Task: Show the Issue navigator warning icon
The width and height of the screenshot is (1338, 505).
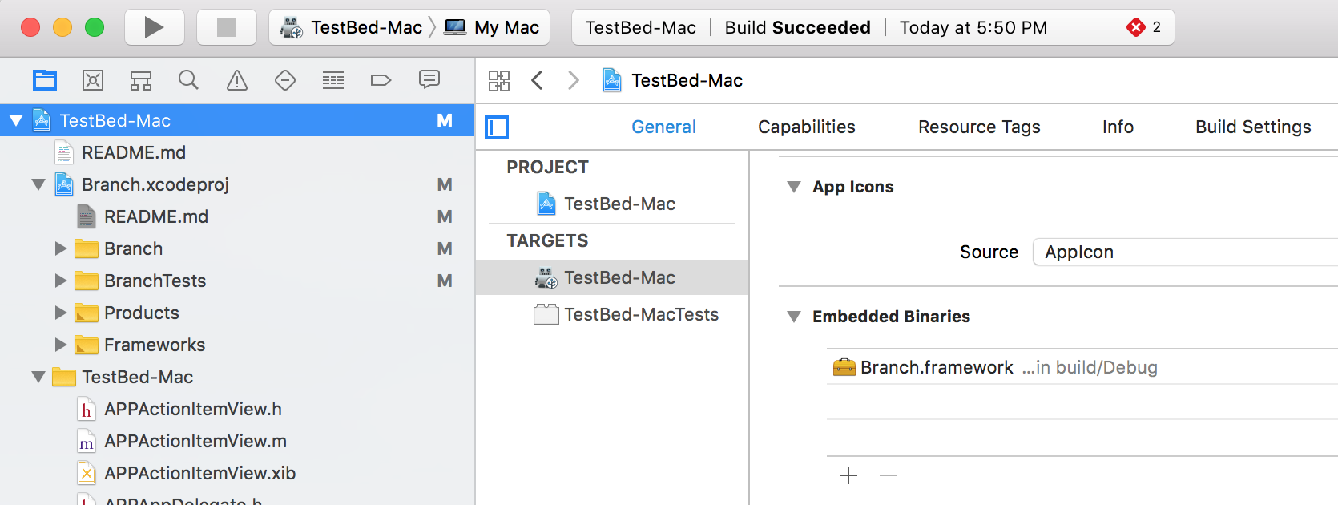Action: tap(237, 80)
